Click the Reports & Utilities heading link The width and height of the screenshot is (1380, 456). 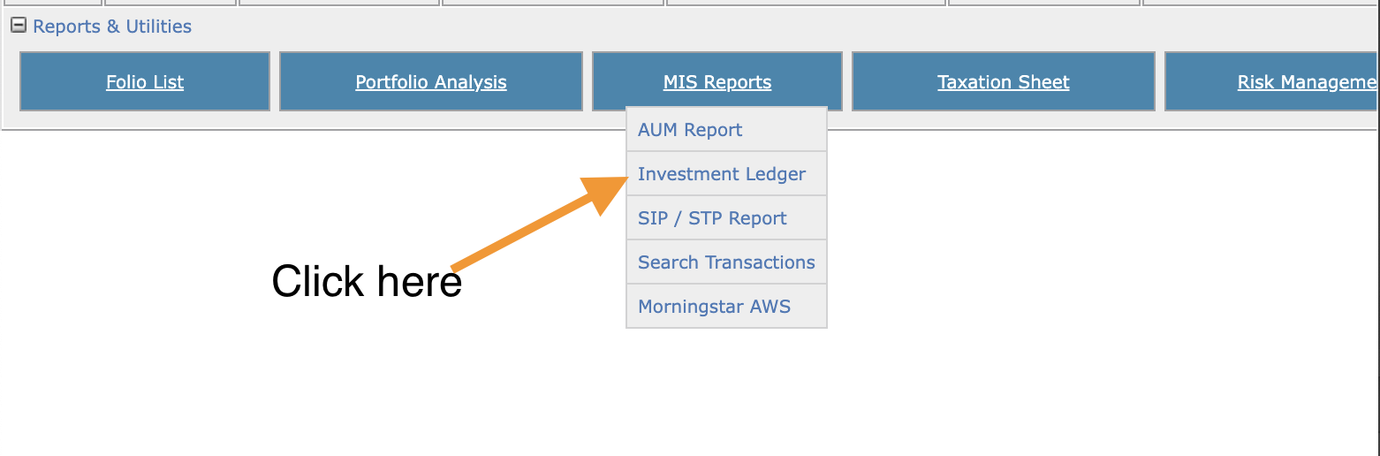pyautogui.click(x=112, y=27)
